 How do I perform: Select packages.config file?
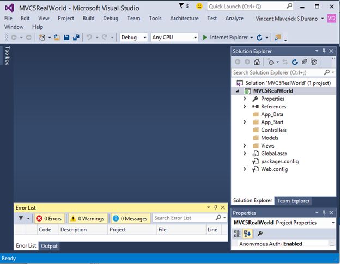(280, 161)
